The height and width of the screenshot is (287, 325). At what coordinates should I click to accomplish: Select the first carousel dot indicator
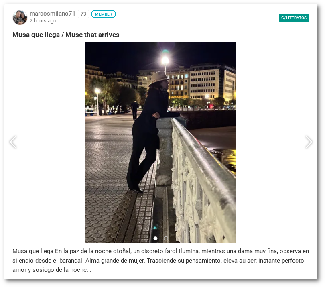[x=155, y=238]
